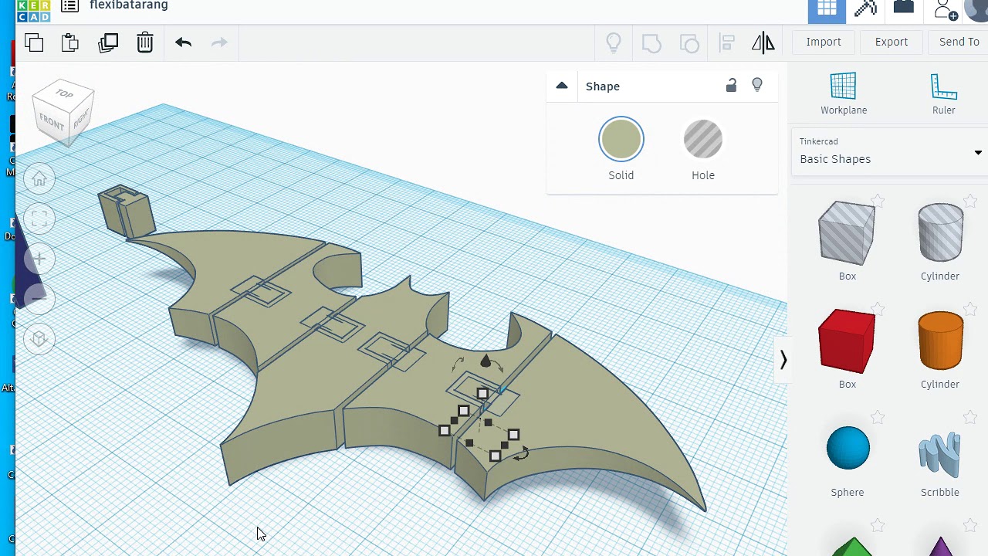Favorite the Scribble star
Viewport: 988px width, 556px height.
pos(970,418)
